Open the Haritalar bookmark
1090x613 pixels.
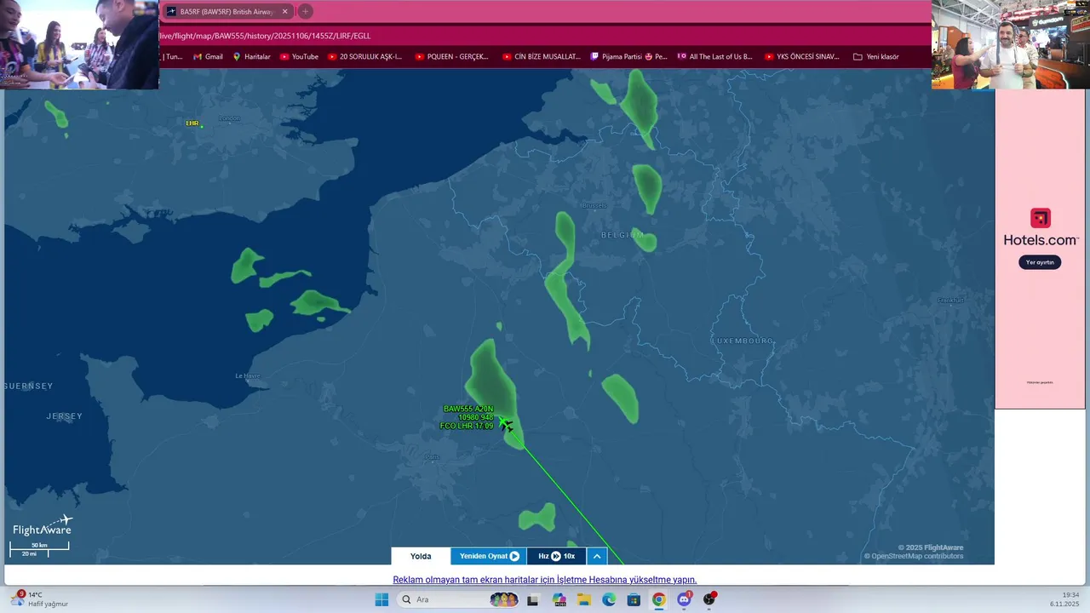(x=251, y=57)
